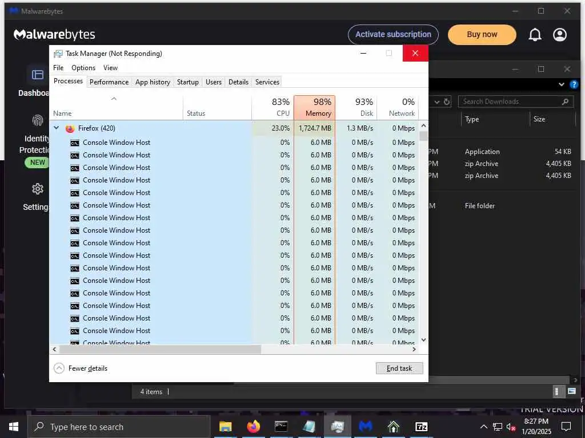The height and width of the screenshot is (438, 585).
Task: Switch to the Users tab
Action: pyautogui.click(x=214, y=82)
